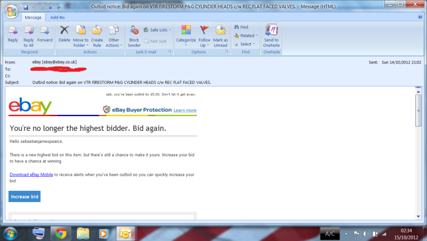The image size is (427, 241).
Task: Click the Increase bid button
Action: (x=25, y=196)
